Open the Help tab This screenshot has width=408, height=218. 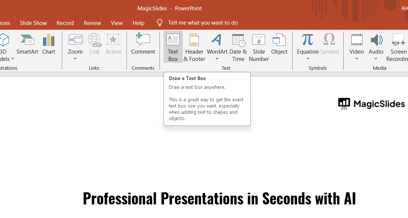coord(139,23)
